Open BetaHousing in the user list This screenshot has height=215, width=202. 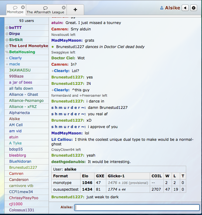pyautogui.click(x=27, y=52)
